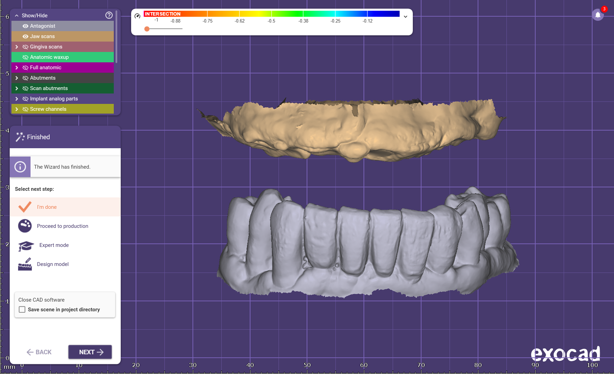Image resolution: width=614 pixels, height=374 pixels.
Task: Click the notification bell icon
Action: tap(598, 15)
